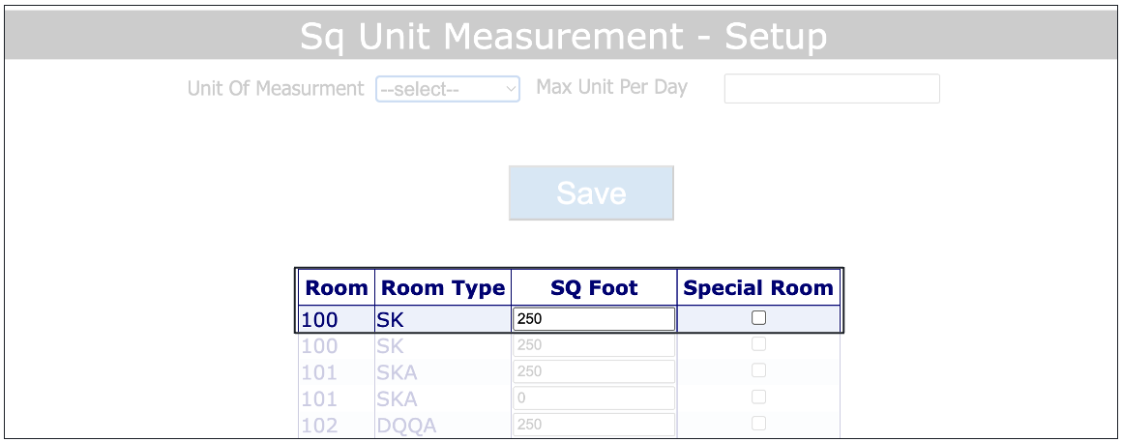This screenshot has width=1122, height=442.
Task: Click the SQ Foot column header
Action: coord(594,287)
